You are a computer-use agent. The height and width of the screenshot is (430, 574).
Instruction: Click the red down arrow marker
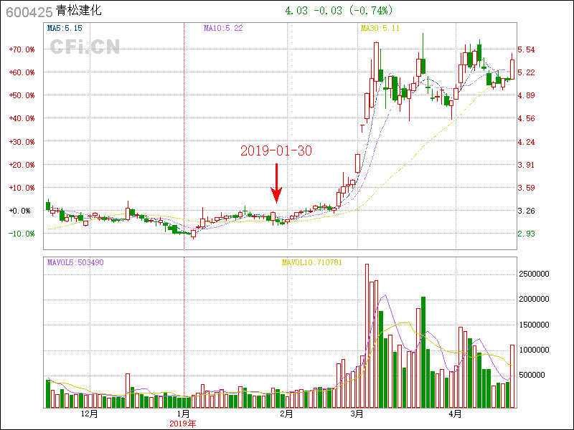[276, 183]
